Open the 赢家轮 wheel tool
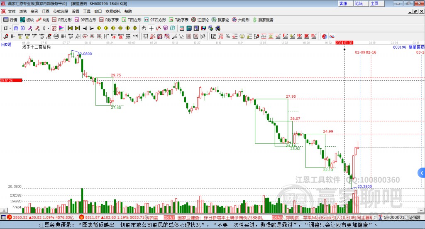Screen dimensions: 425x229 220,20
